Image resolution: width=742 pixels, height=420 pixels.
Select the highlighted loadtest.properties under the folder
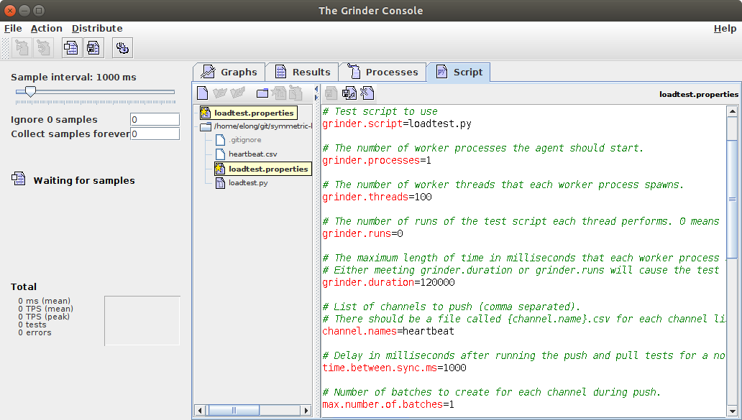[262, 169]
